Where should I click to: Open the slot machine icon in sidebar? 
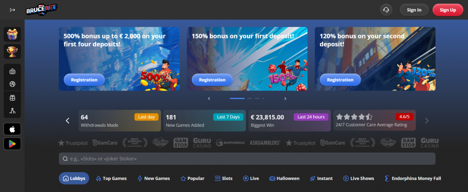(x=12, y=72)
